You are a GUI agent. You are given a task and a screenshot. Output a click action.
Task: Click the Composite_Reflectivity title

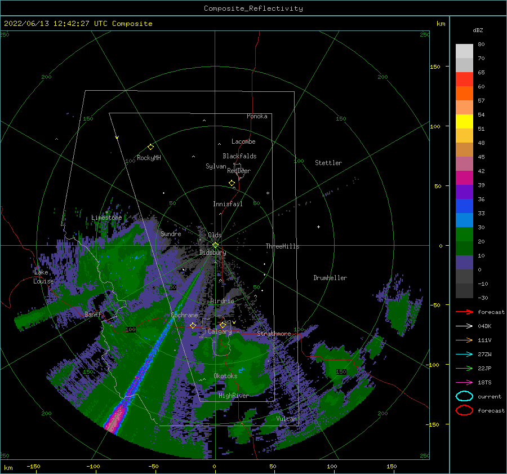(253, 8)
